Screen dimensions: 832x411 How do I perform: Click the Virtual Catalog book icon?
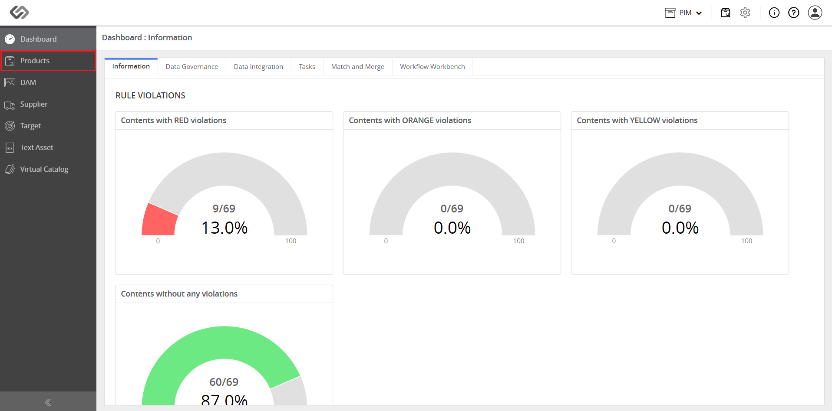click(x=10, y=169)
